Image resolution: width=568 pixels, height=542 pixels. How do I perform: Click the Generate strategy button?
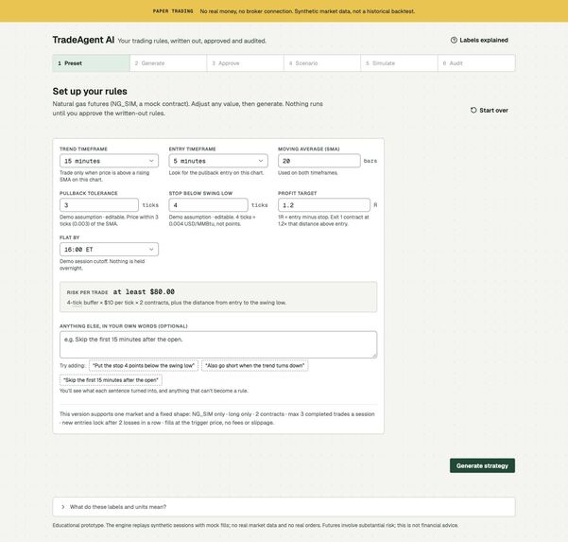pos(482,465)
